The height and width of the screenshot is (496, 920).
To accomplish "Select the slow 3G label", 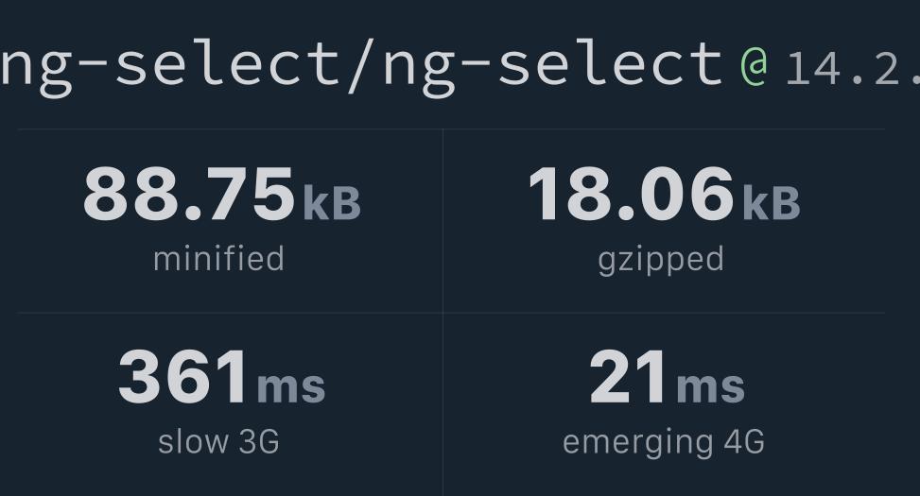I will click(218, 441).
